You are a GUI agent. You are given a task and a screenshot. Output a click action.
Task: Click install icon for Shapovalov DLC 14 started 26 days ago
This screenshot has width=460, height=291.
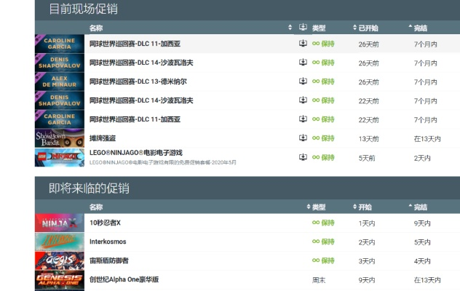pos(303,62)
